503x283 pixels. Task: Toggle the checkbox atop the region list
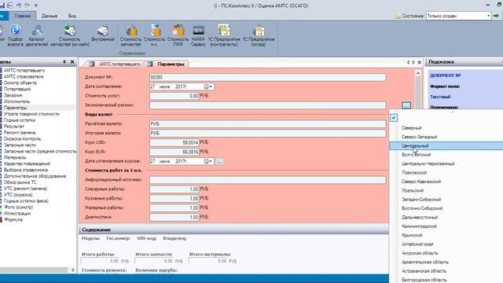pyautogui.click(x=394, y=118)
